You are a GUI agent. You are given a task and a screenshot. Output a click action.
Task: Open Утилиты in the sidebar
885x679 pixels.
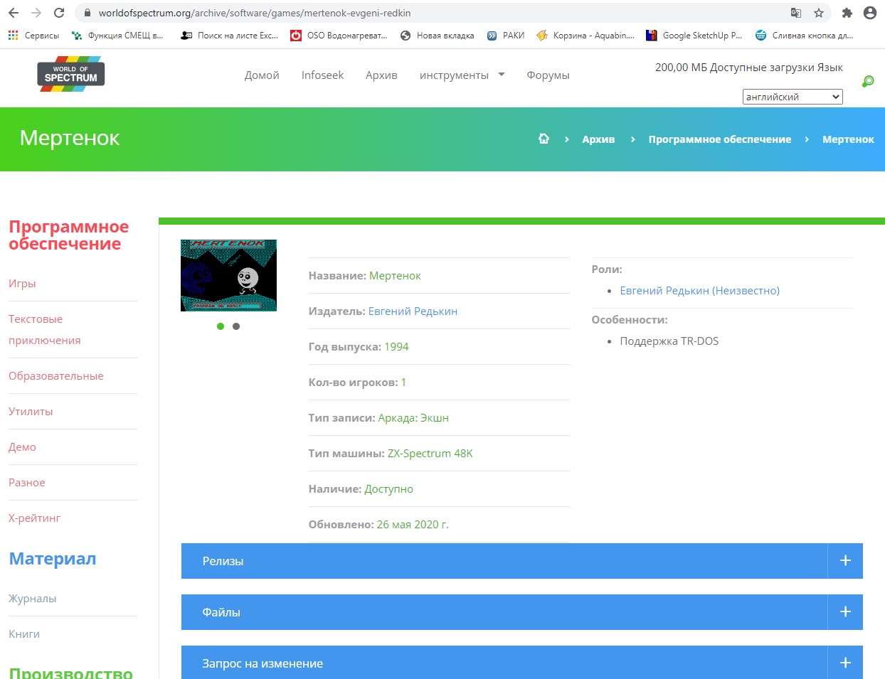(31, 411)
